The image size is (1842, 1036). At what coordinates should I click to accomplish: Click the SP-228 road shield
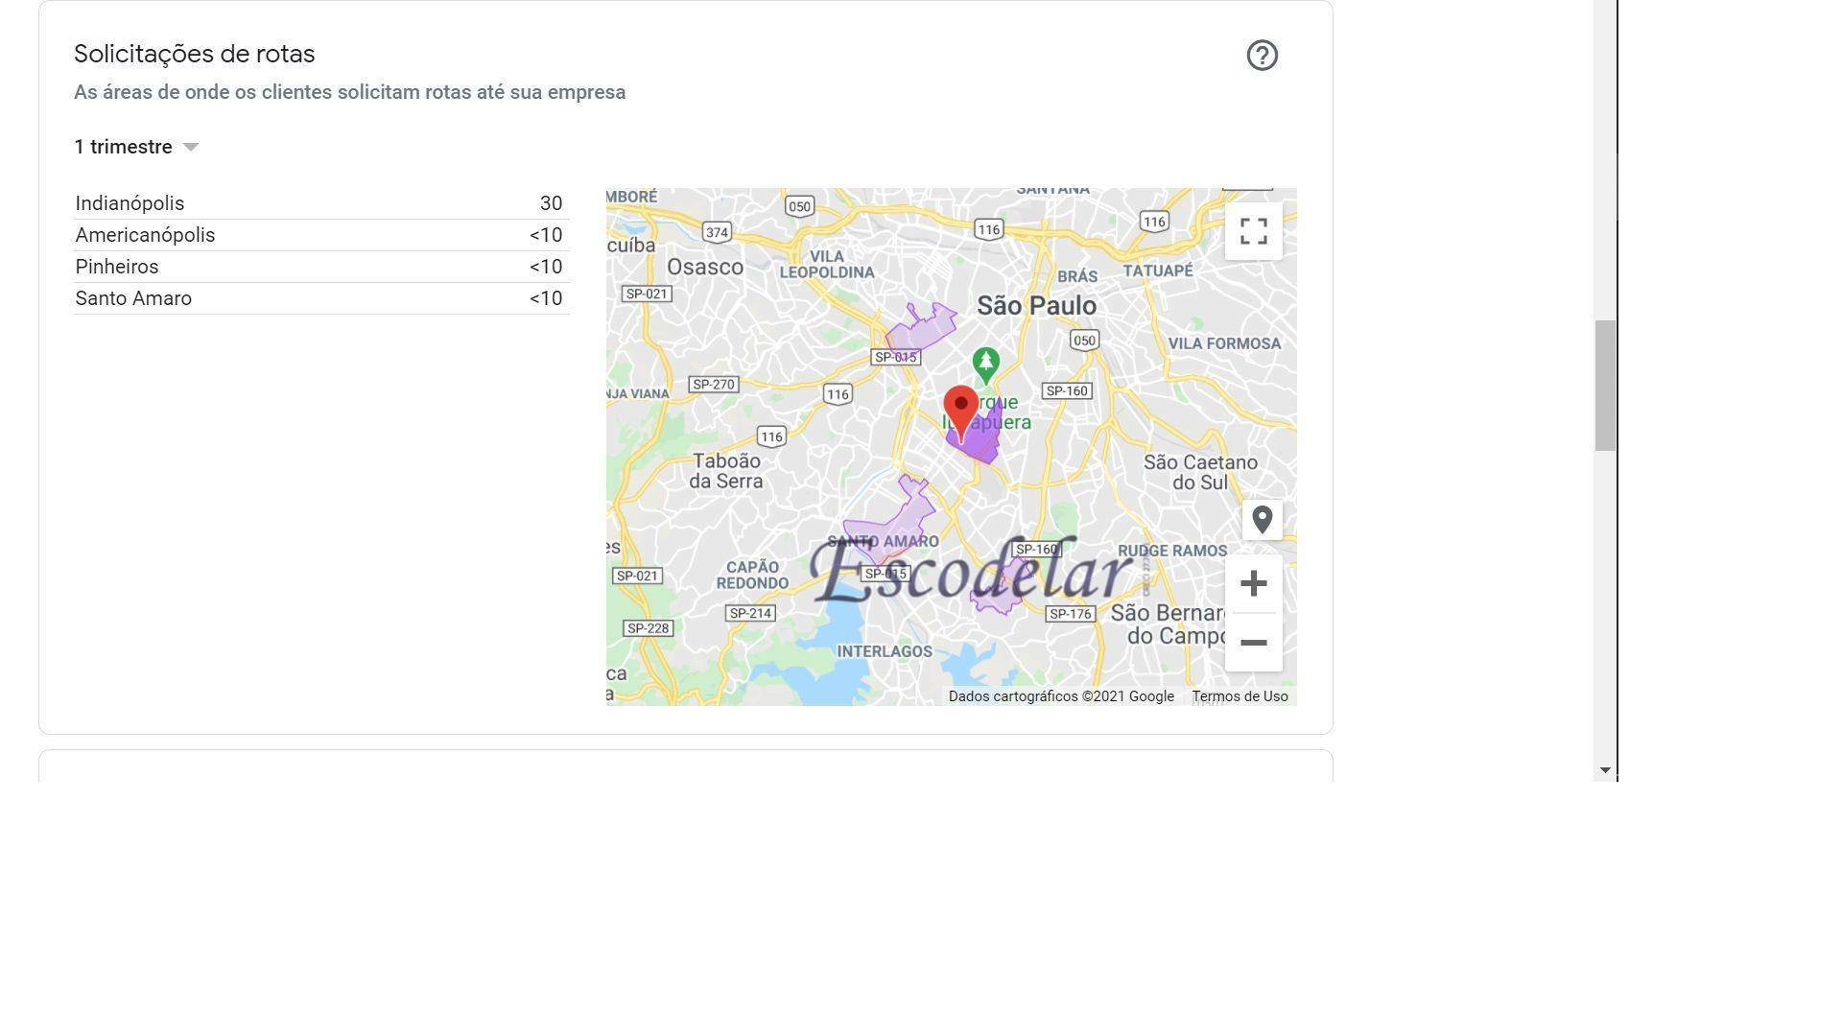648,628
